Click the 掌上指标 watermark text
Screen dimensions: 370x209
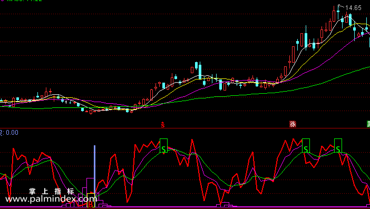(52, 191)
